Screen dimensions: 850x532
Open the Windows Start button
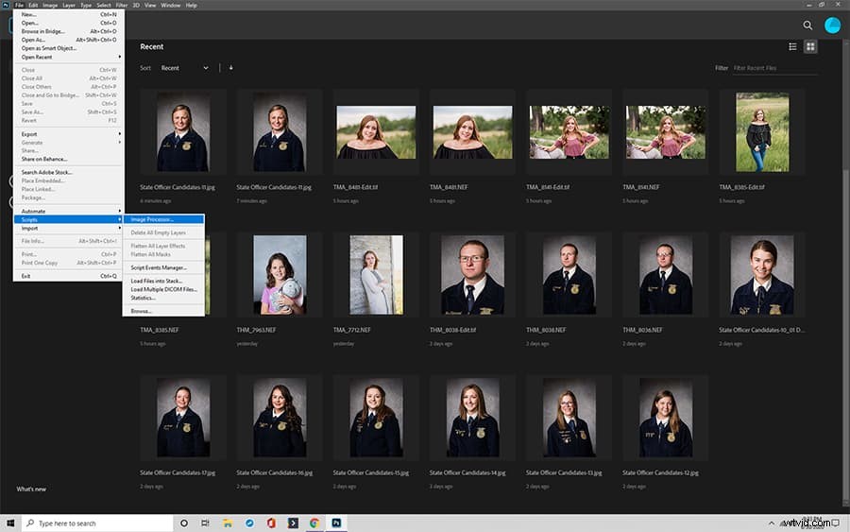10,523
